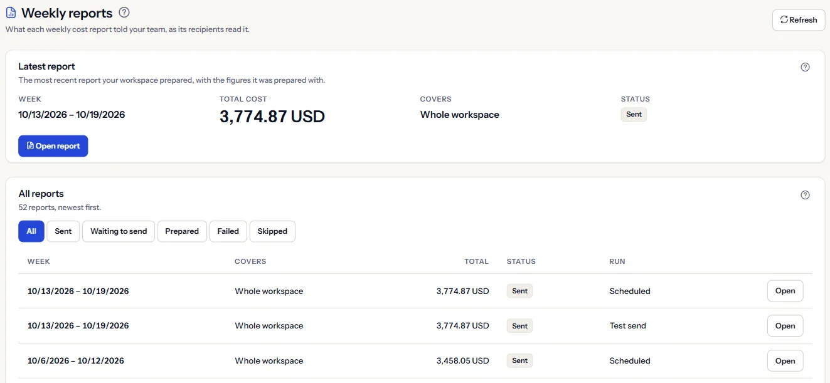Click the WEEK column header
This screenshot has width=830, height=383.
coord(39,261)
